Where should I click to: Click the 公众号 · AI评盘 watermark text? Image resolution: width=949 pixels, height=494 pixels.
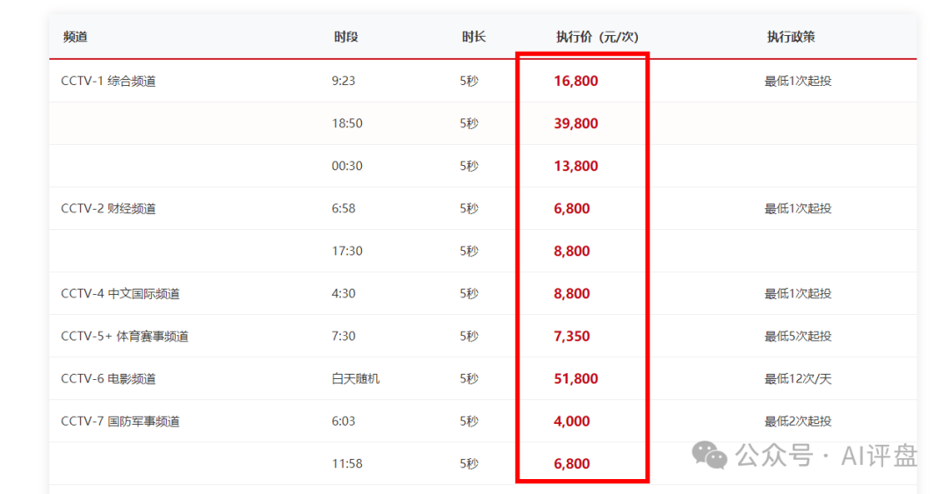[826, 455]
